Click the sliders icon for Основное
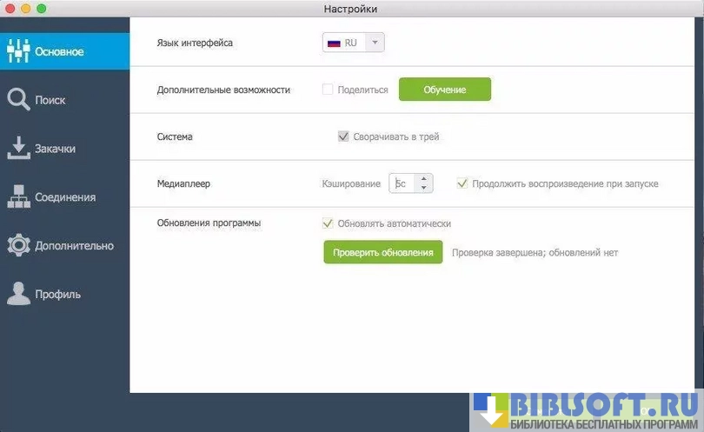 [x=18, y=51]
